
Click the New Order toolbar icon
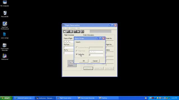pos(65,31)
